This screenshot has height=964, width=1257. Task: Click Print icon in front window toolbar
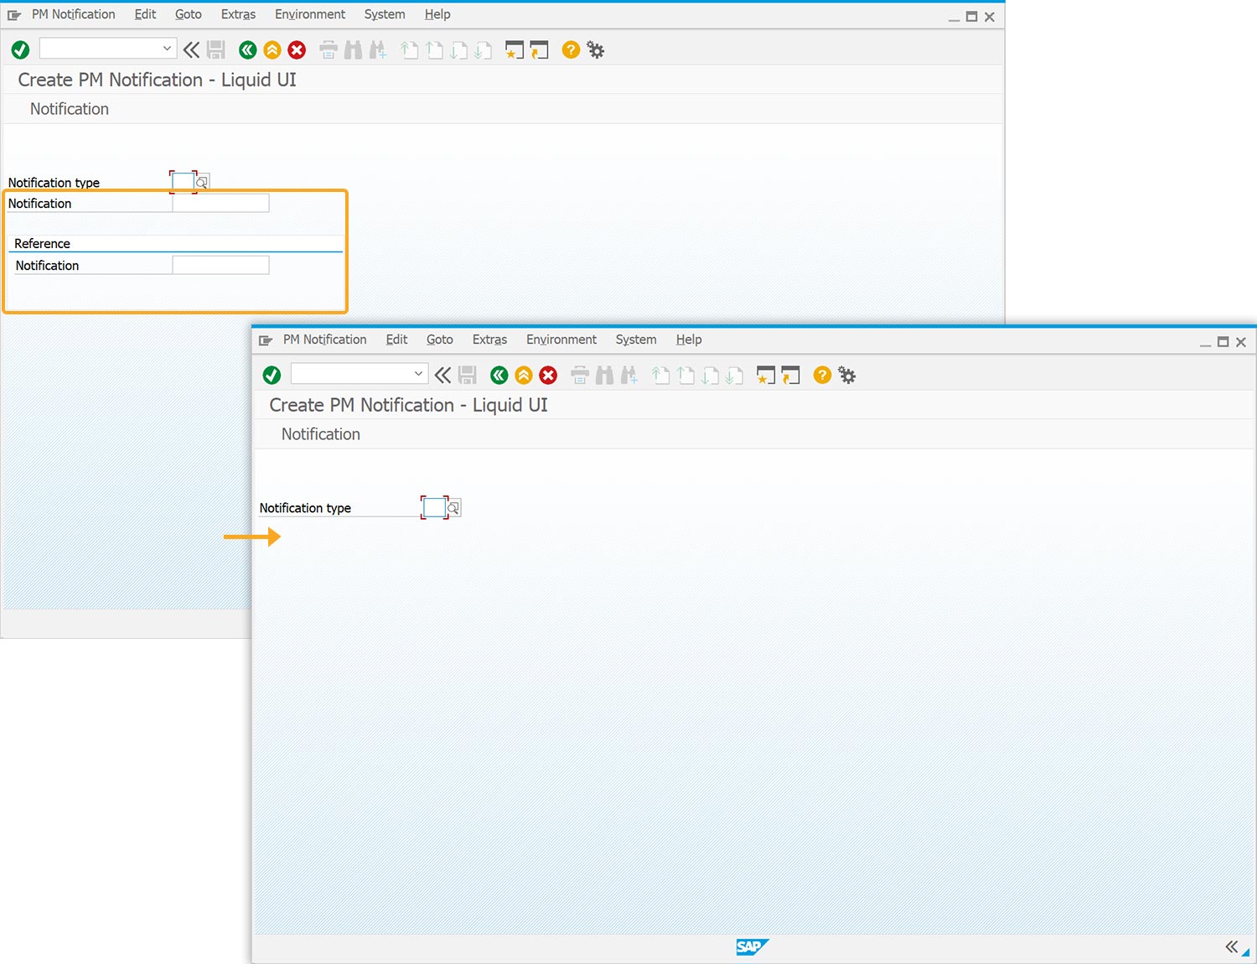pos(580,376)
